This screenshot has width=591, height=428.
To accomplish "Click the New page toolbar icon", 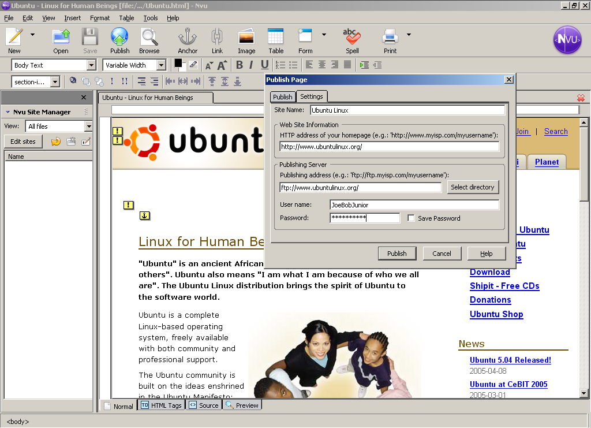I will 14,37.
